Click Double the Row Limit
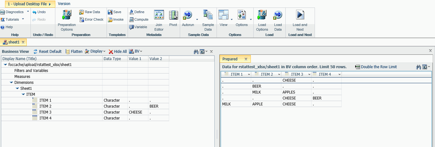Screen dimensions: 435x147 [376, 67]
